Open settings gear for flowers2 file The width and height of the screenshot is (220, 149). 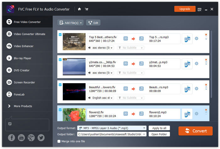click(196, 114)
